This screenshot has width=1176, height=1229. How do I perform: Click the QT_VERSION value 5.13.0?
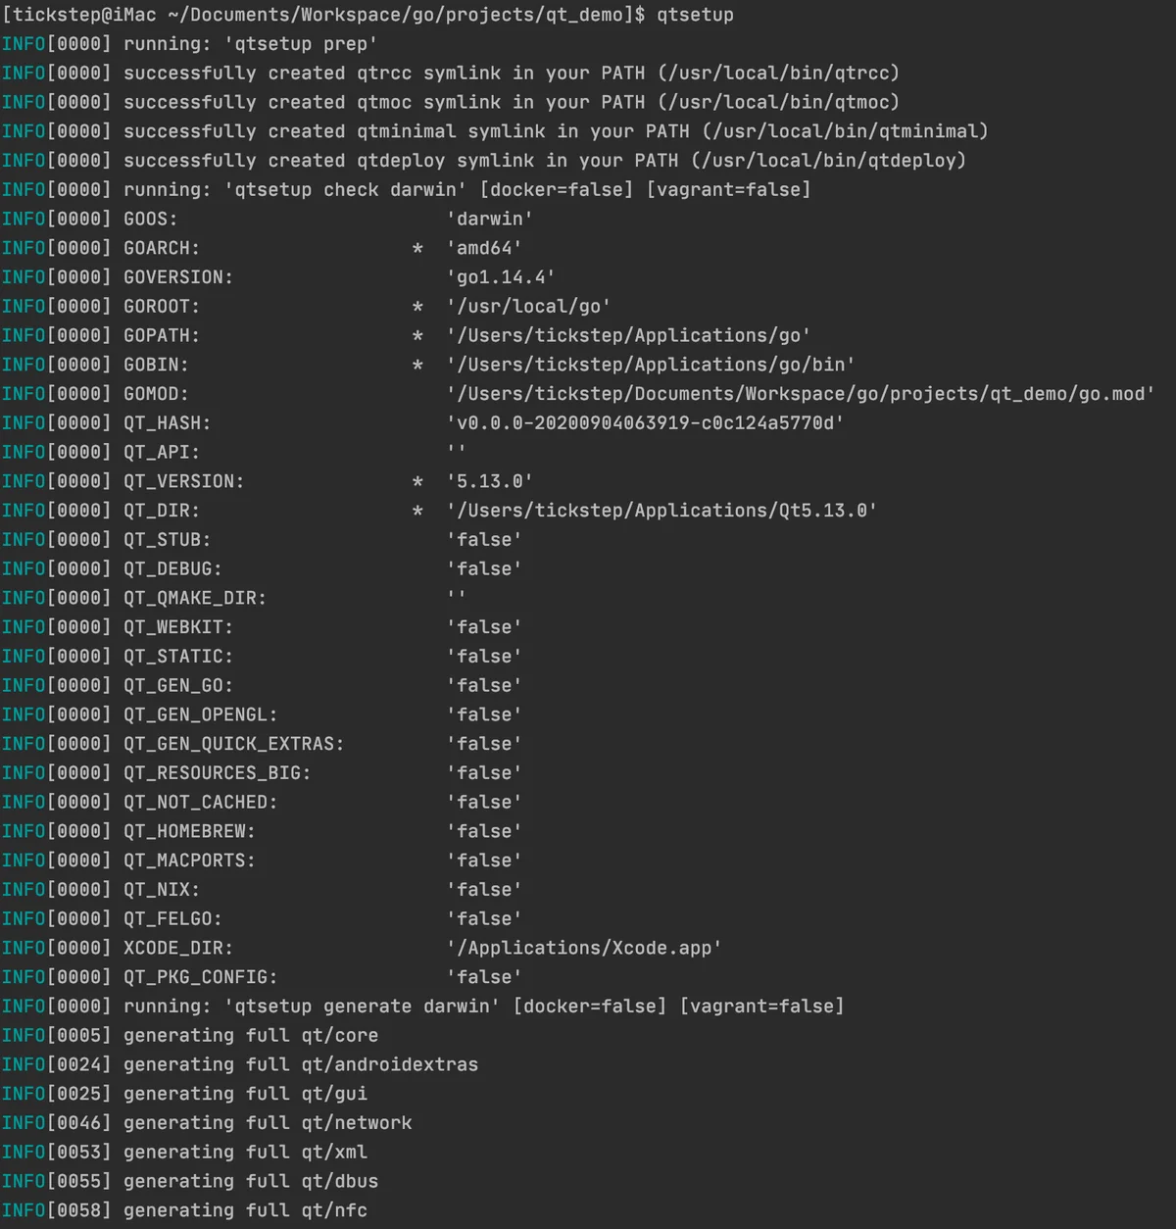coord(490,481)
